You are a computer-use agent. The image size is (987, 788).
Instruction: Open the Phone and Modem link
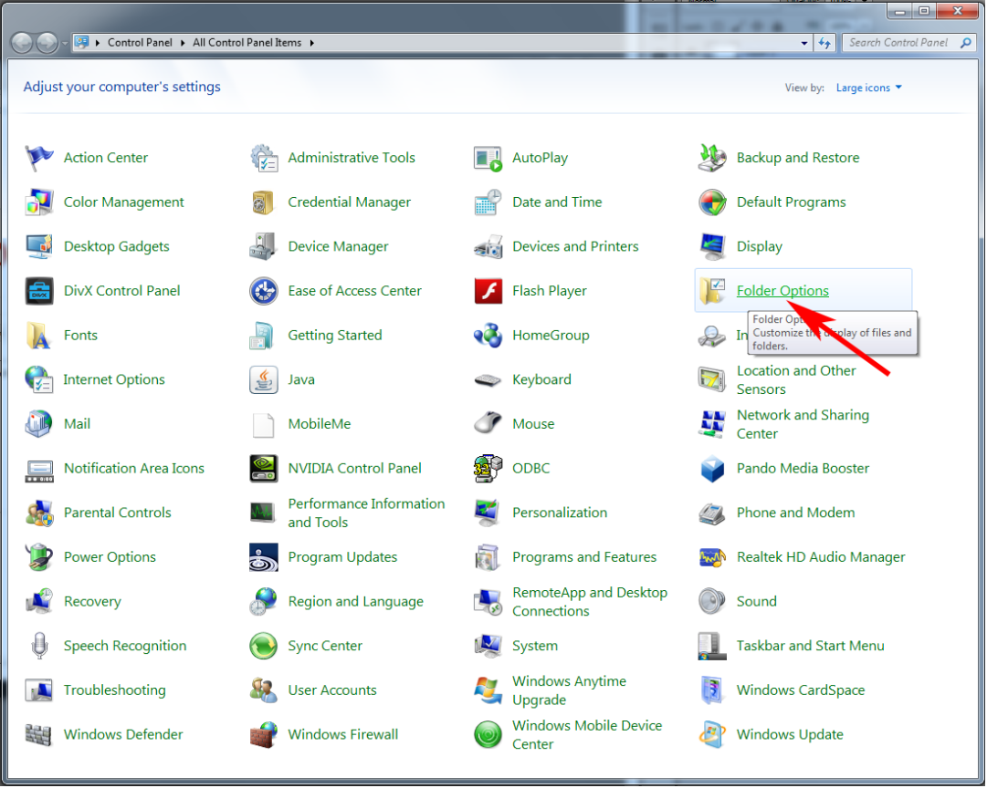coord(795,513)
